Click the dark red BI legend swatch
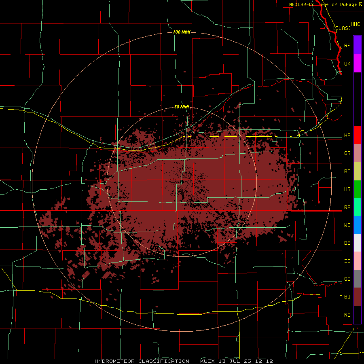This screenshot has width=364, height=364. 357,297
